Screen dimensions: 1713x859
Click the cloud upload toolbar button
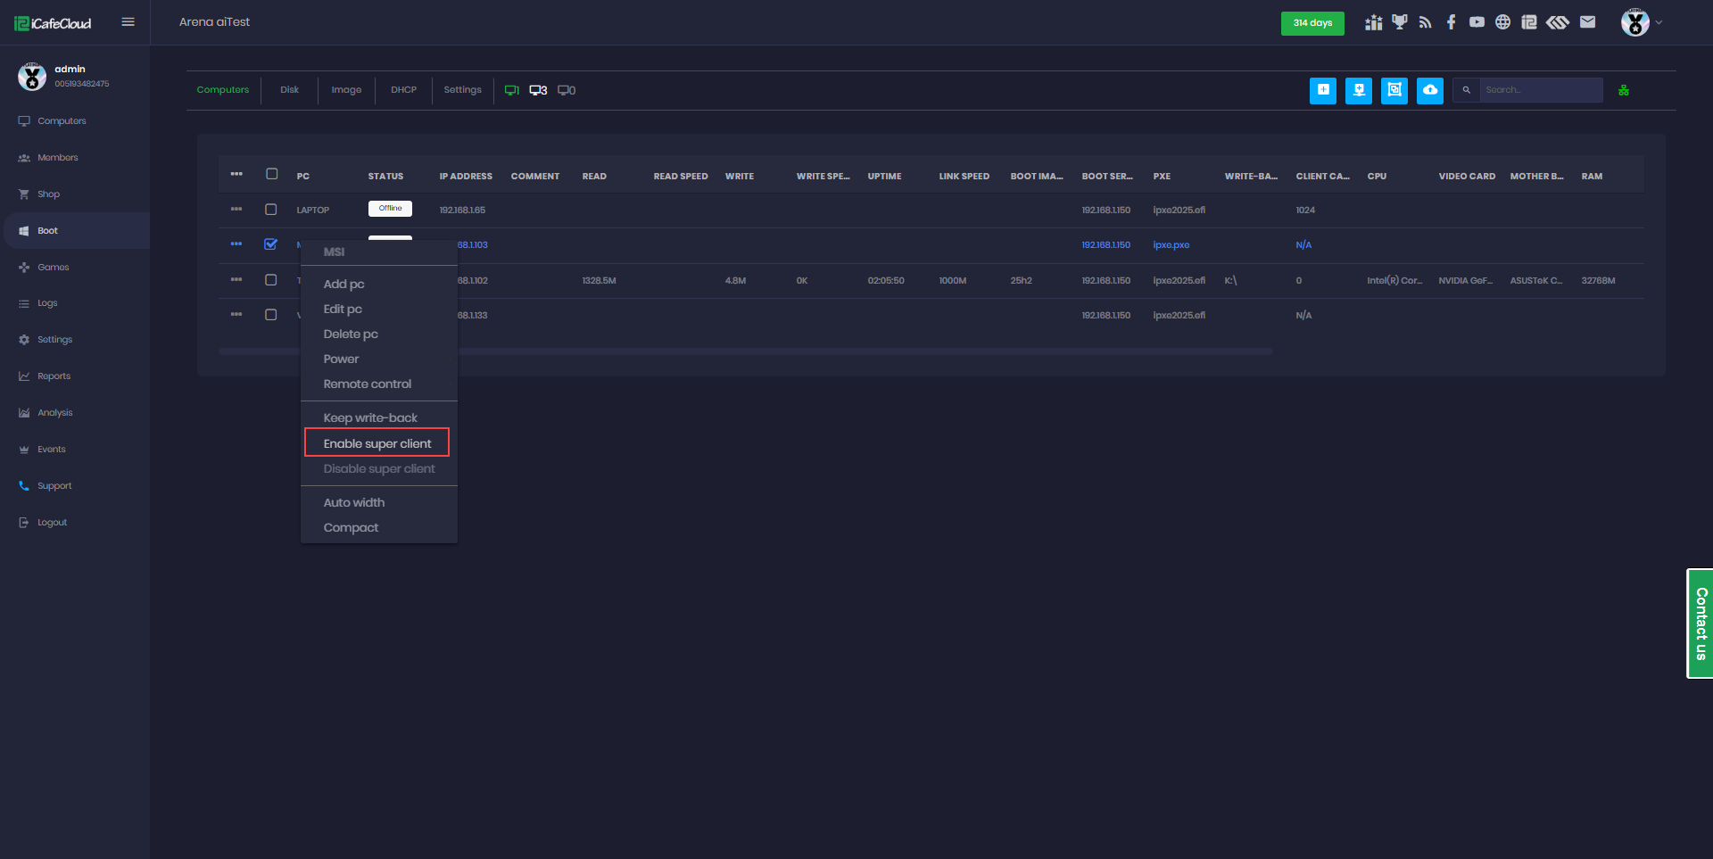pyautogui.click(x=1429, y=90)
